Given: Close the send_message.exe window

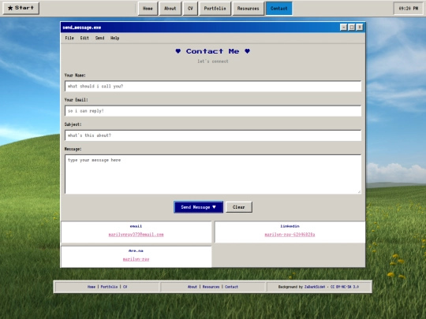Looking at the screenshot, I should [x=360, y=27].
